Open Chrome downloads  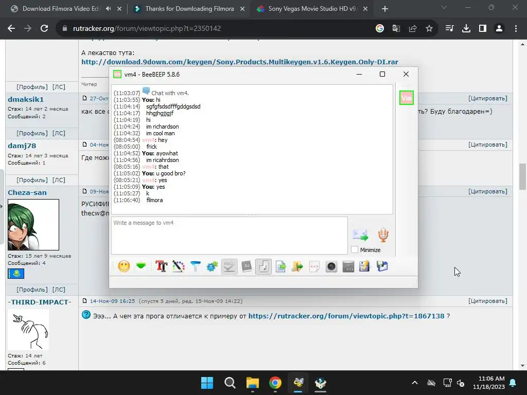466,29
